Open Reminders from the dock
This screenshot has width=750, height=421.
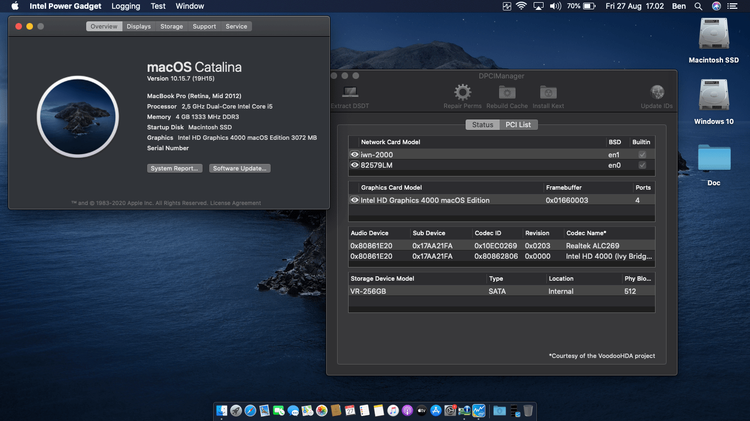(x=365, y=410)
